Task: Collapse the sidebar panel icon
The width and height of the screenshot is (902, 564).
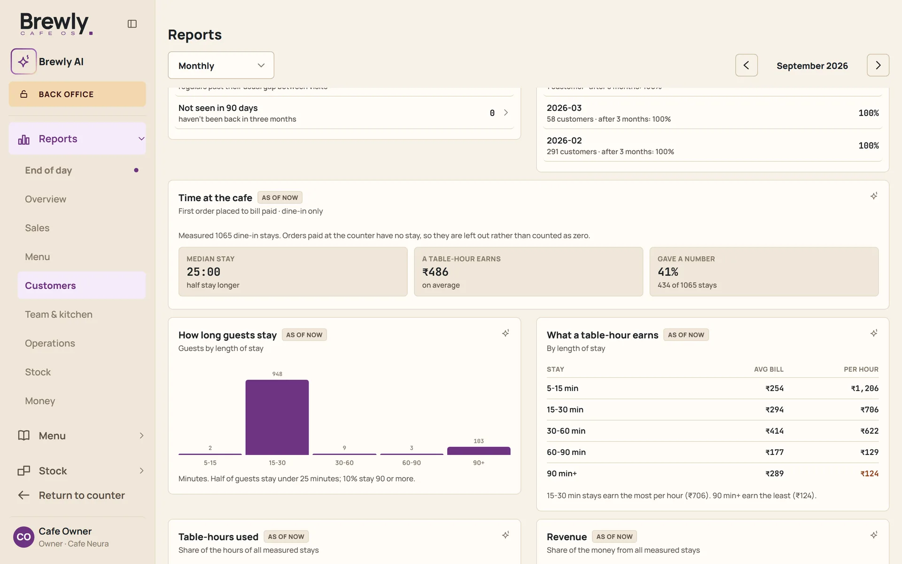Action: pyautogui.click(x=132, y=23)
